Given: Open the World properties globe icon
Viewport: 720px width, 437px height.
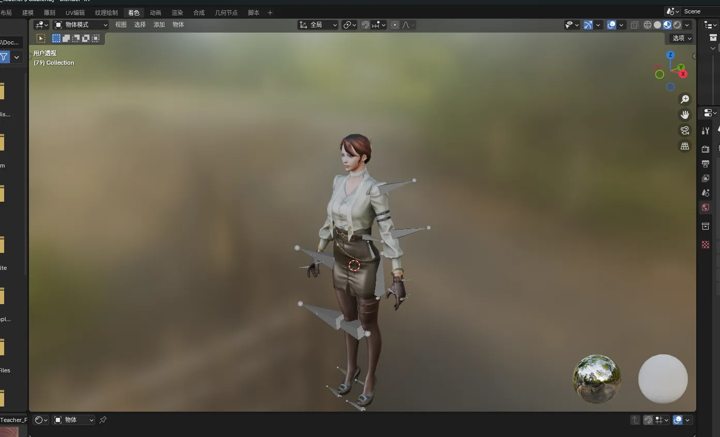Looking at the screenshot, I should pyautogui.click(x=706, y=207).
